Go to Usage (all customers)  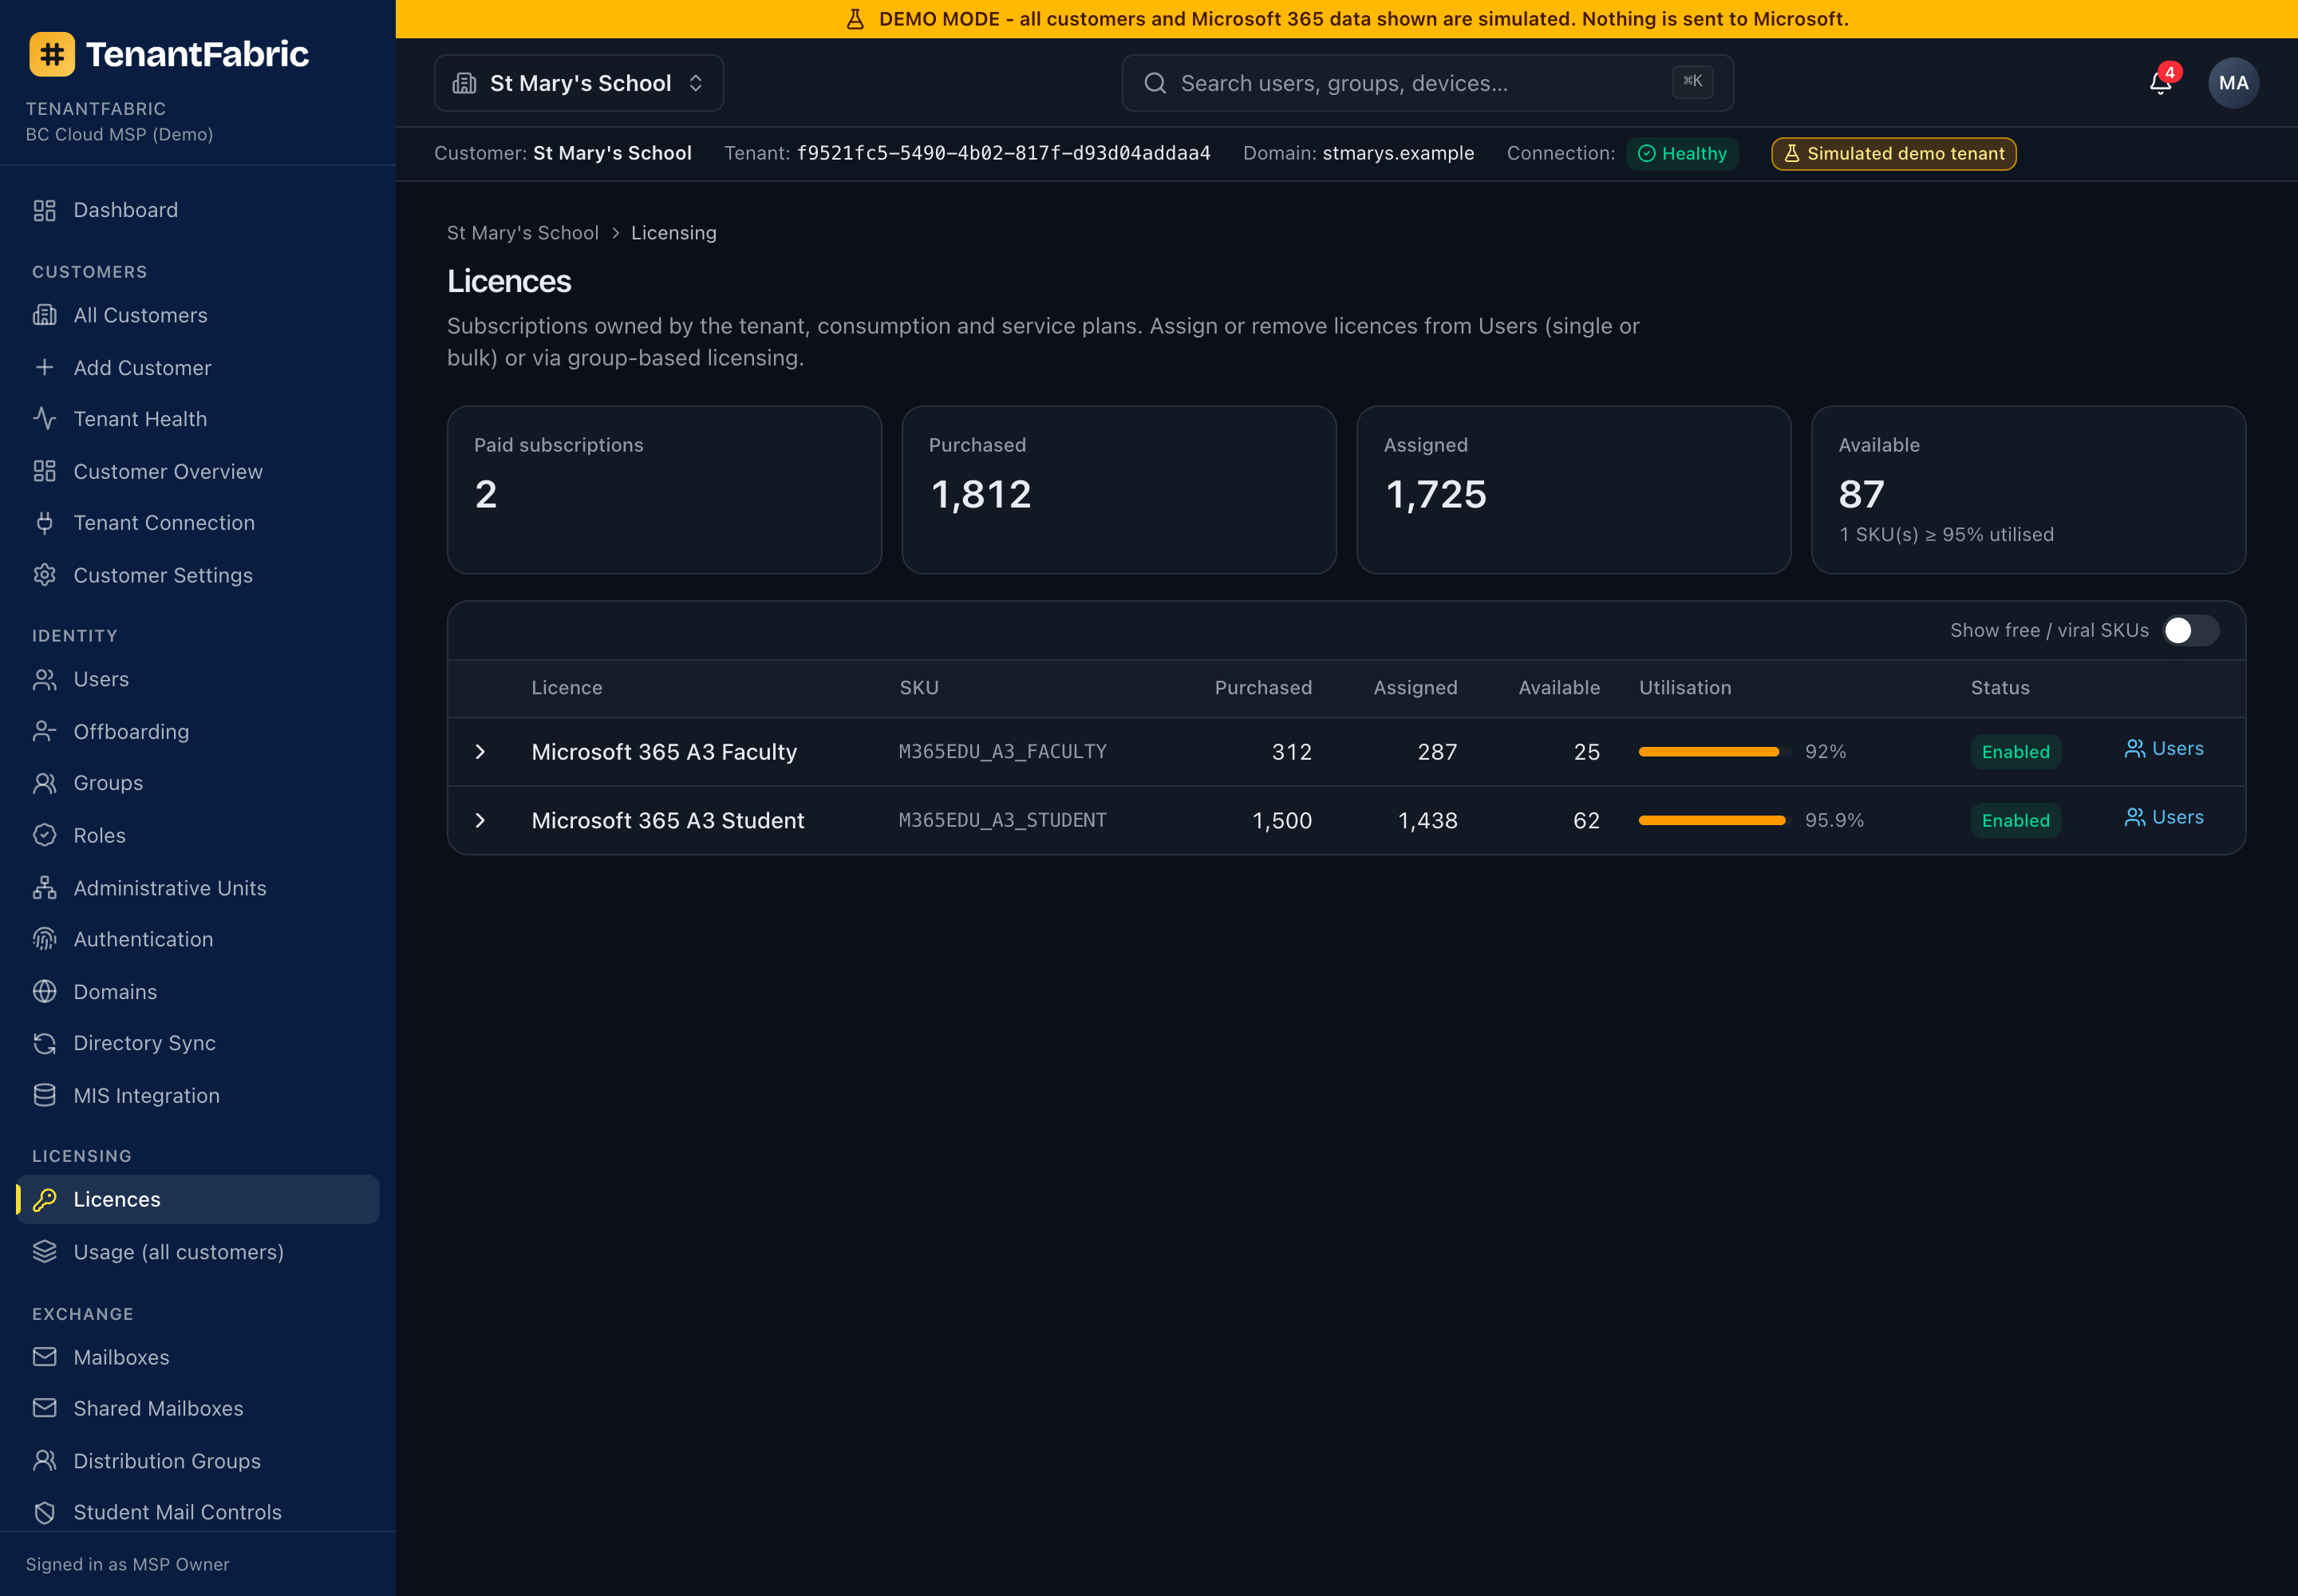(x=198, y=1252)
